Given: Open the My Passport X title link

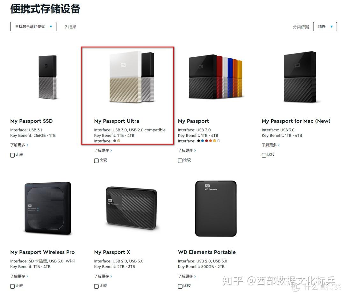Looking at the screenshot, I should pyautogui.click(x=112, y=252).
